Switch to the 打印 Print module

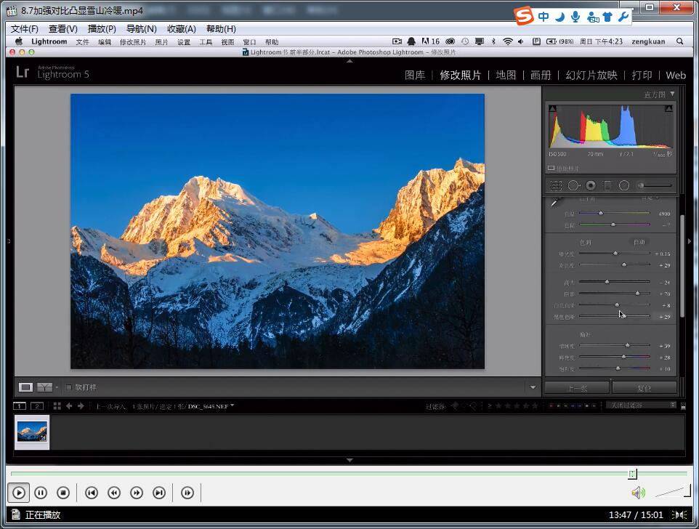click(x=642, y=76)
